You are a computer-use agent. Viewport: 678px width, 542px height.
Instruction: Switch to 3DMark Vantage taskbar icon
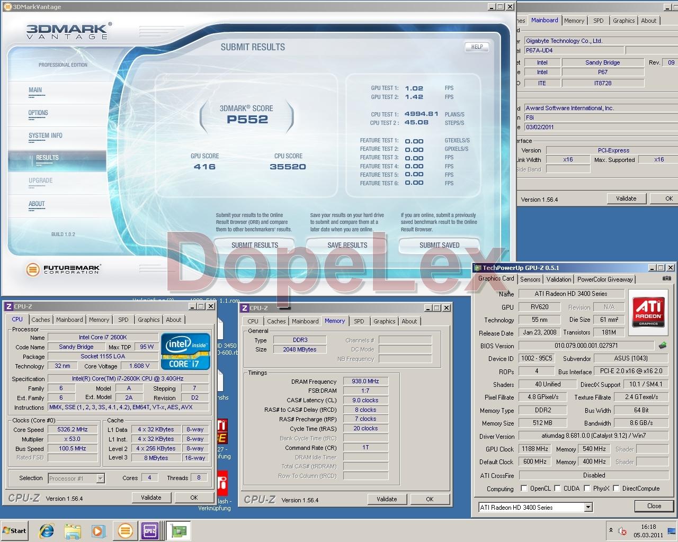[125, 531]
